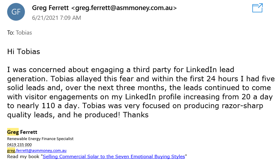279x164 pixels.
Task: Click the highlighted Greg in signature
Action: pos(13,132)
